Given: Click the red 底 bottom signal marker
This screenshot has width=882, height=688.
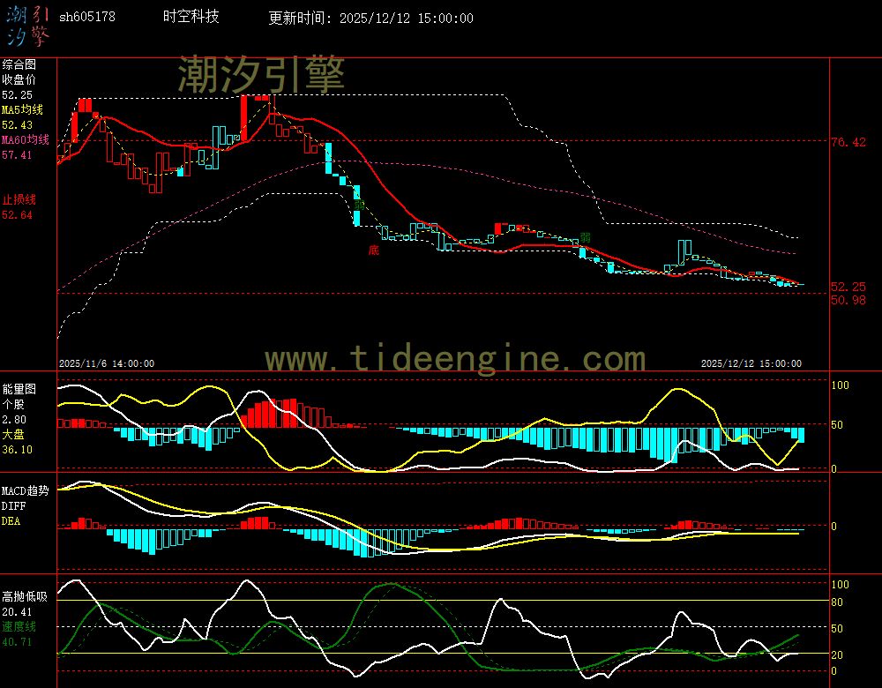Looking at the screenshot, I should click(x=373, y=251).
